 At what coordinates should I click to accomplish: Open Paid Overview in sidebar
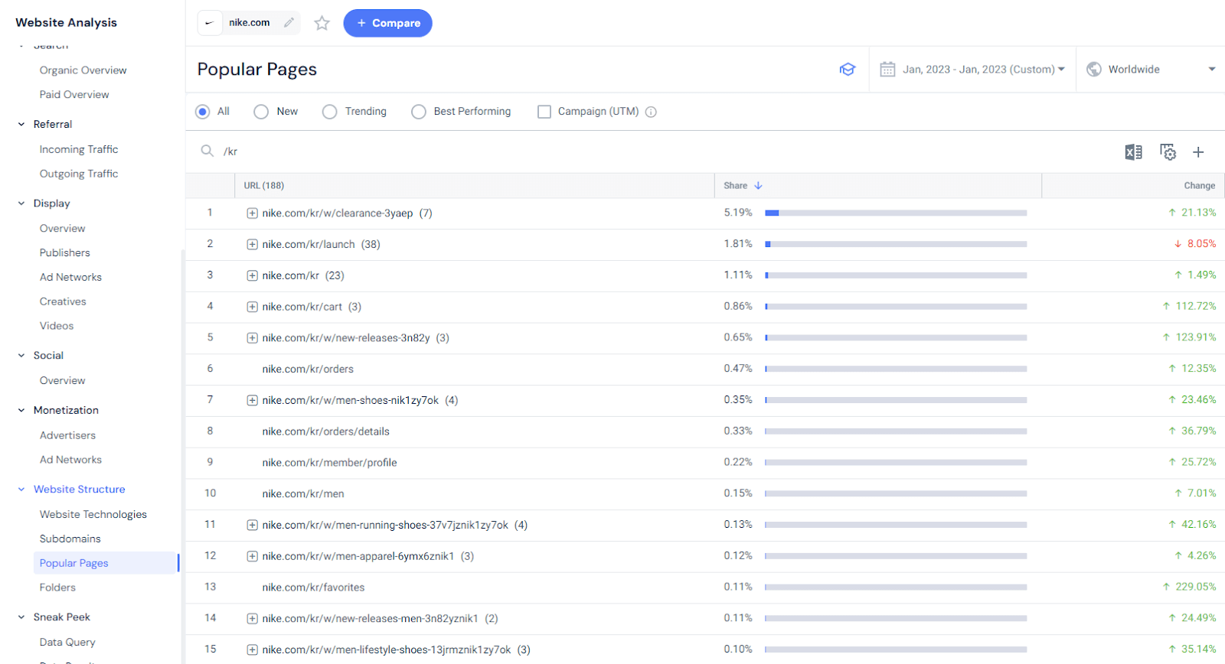(x=74, y=95)
